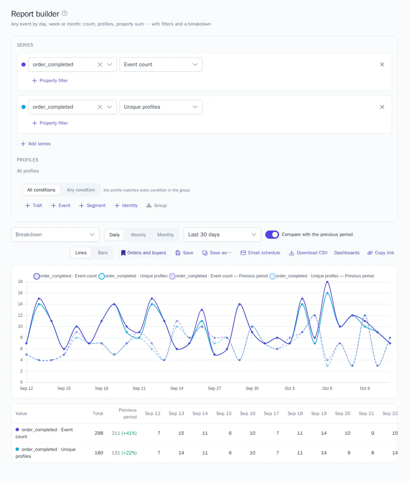Open the Dashboards link
Viewport: 409px width, 483px height.
point(347,253)
